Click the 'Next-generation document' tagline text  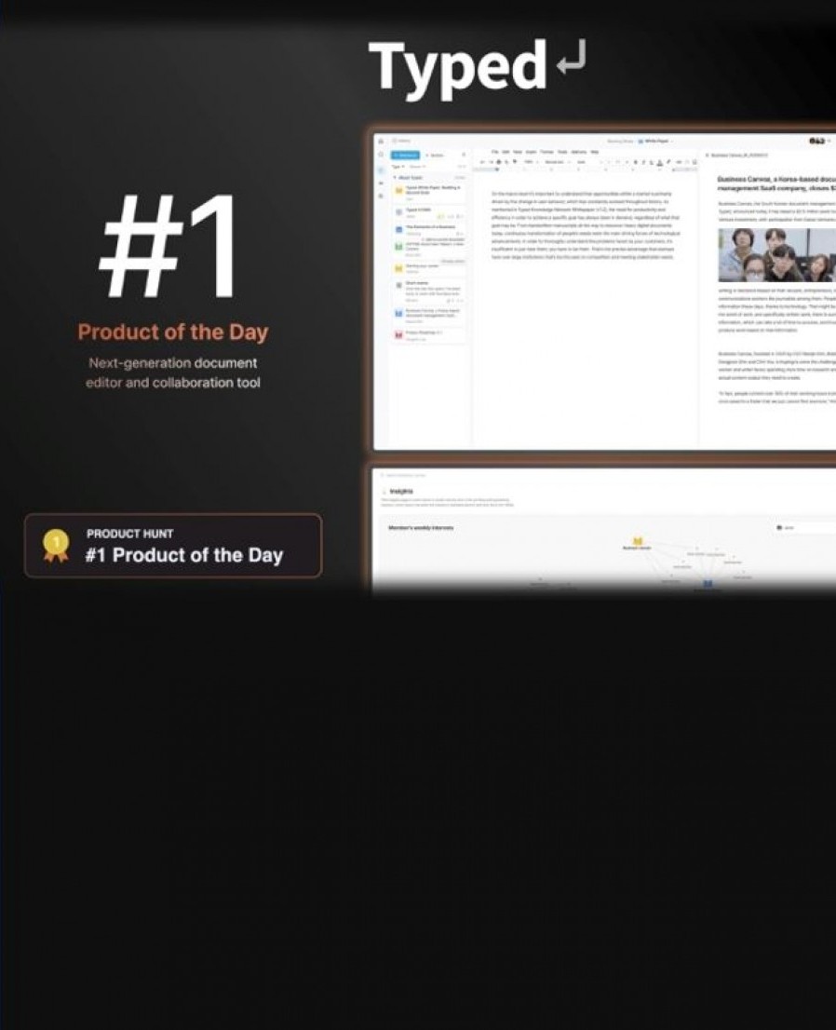173,362
